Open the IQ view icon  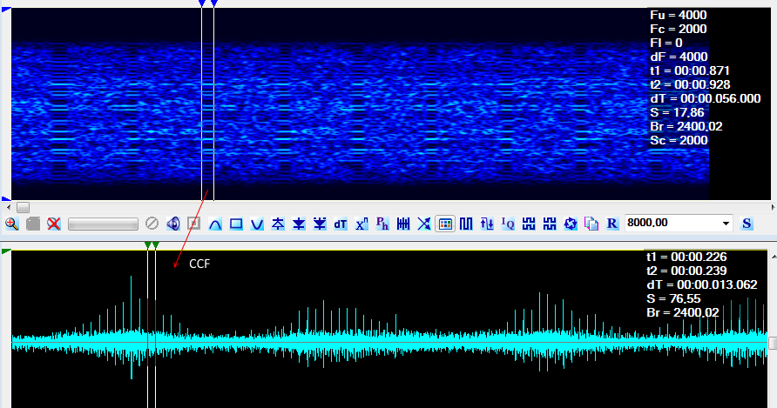[x=508, y=224]
